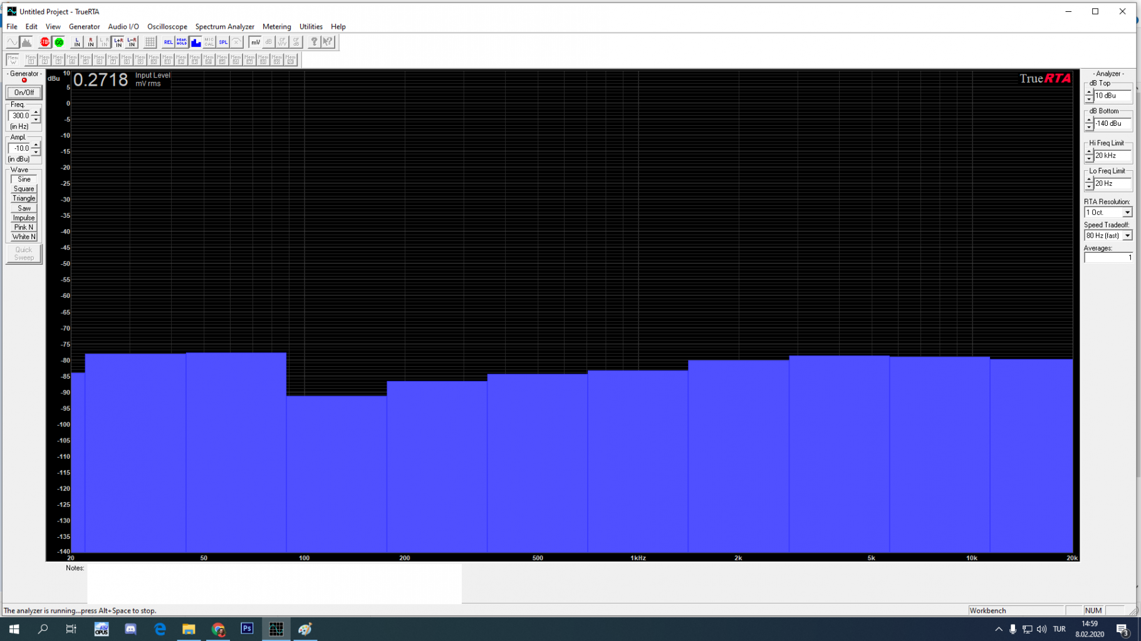
Task: Select the Sine waveform
Action: pyautogui.click(x=24, y=179)
